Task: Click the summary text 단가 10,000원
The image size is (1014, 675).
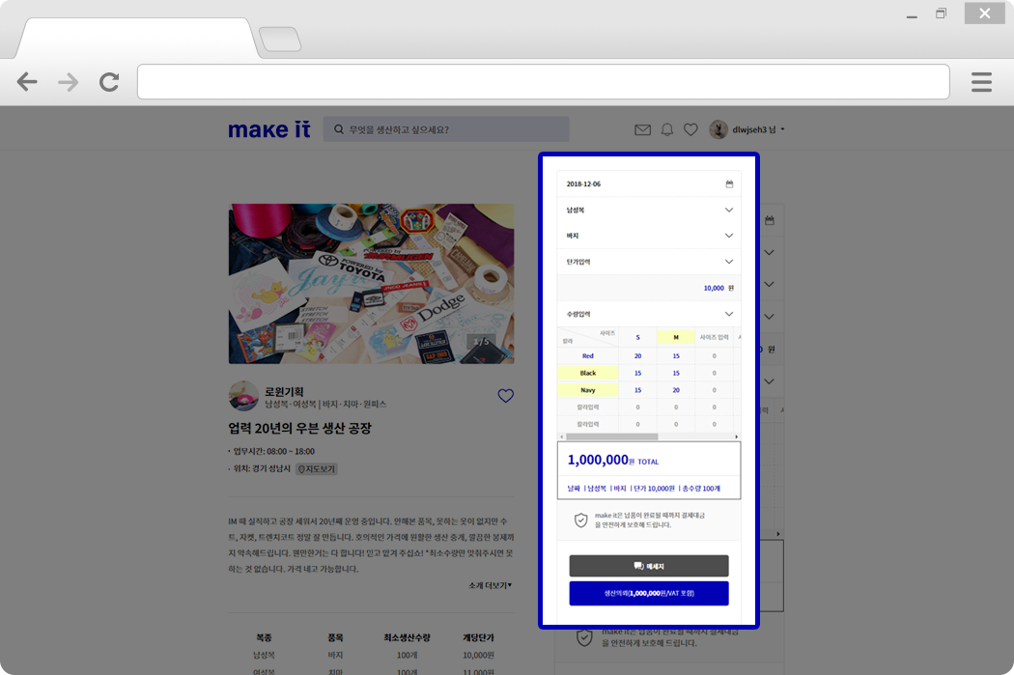Action: point(654,489)
